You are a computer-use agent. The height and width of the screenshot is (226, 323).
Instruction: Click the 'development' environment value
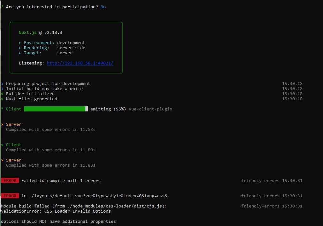tap(71, 42)
